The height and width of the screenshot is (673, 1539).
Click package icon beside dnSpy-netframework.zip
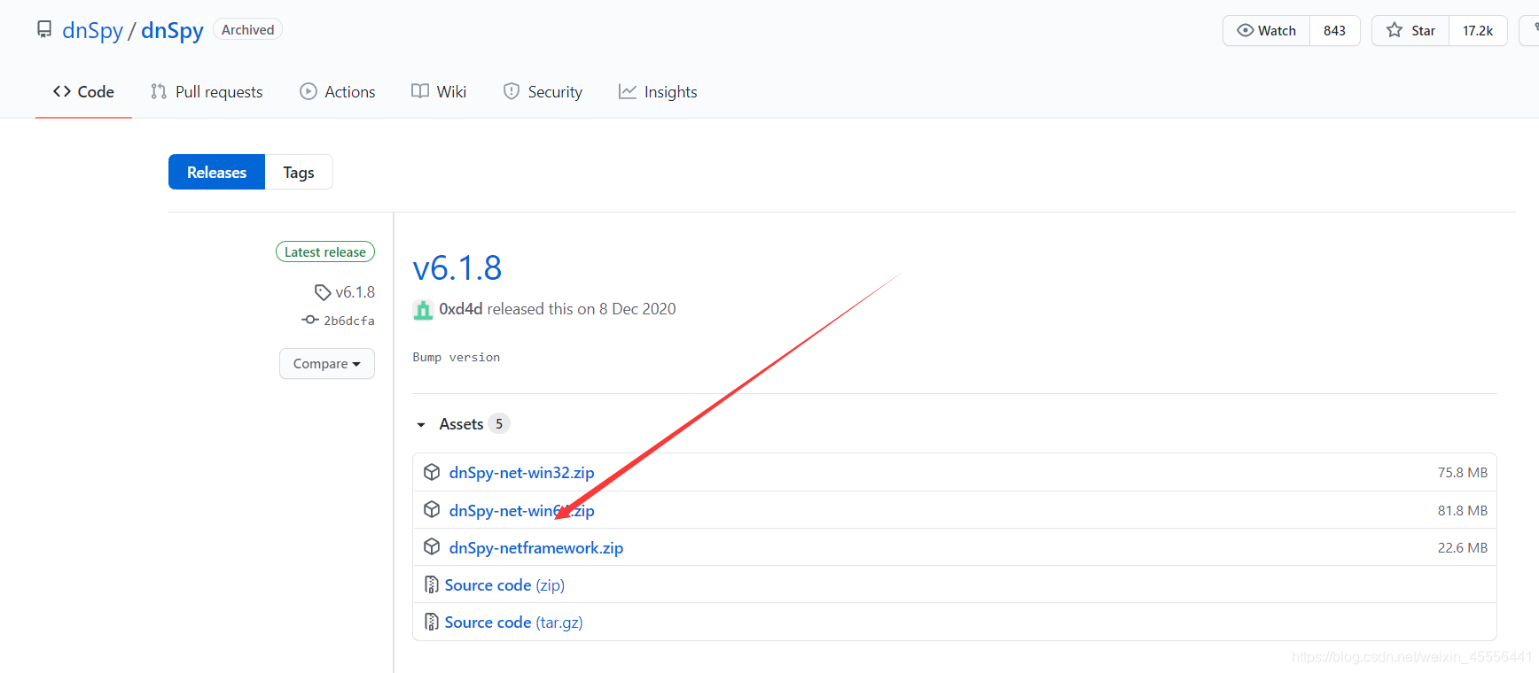point(432,546)
